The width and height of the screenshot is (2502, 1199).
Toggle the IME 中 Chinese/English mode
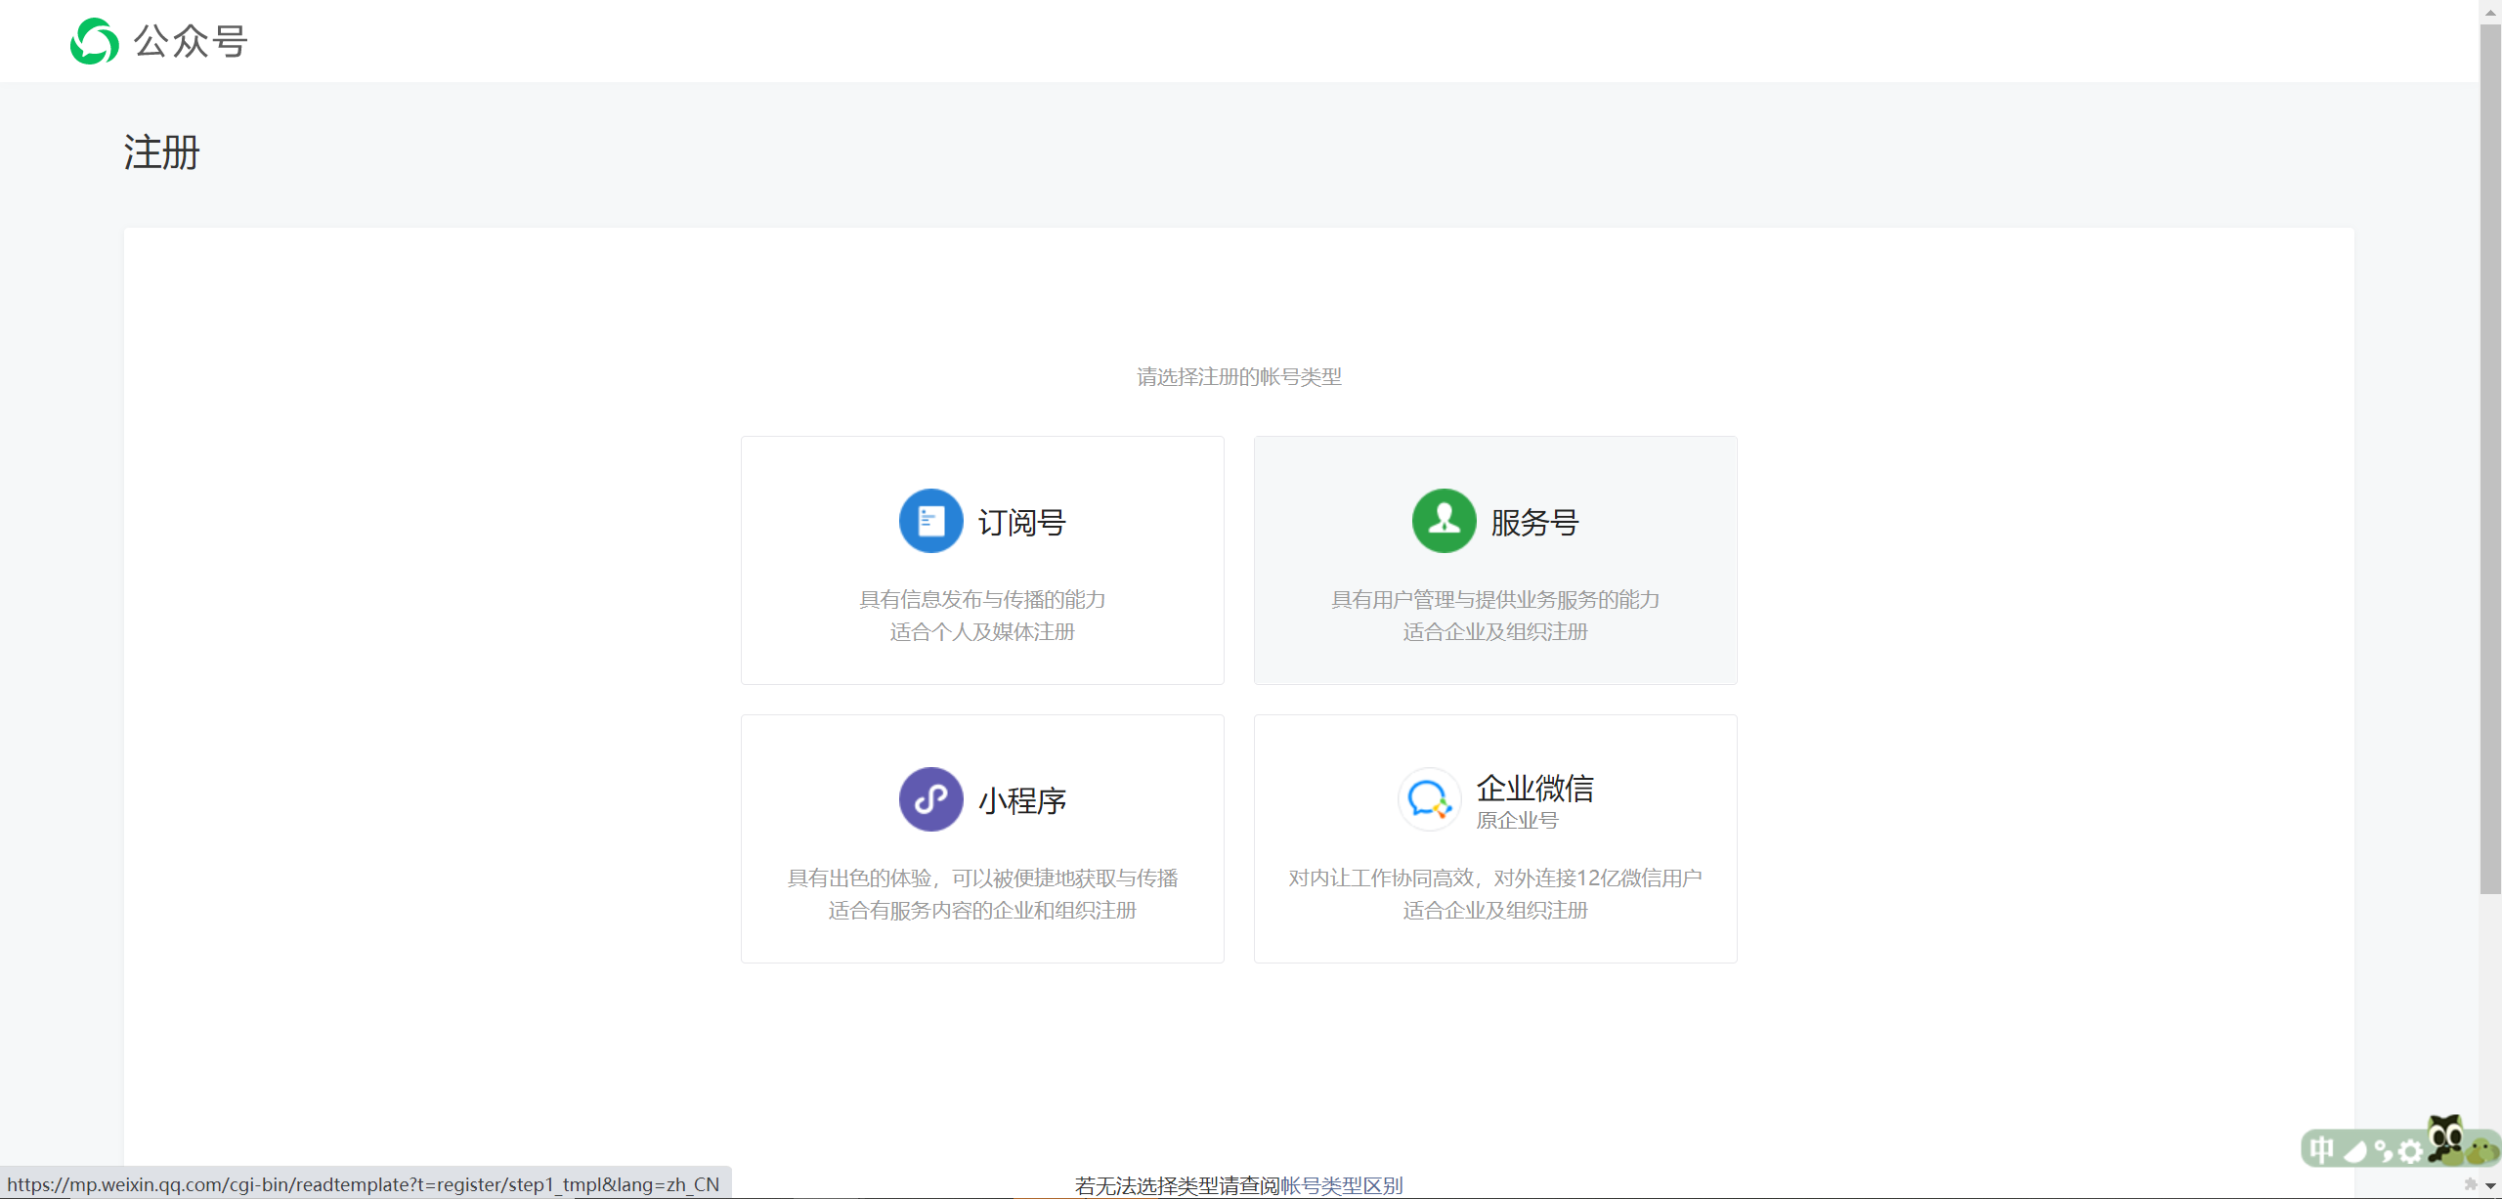pyautogui.click(x=2321, y=1150)
